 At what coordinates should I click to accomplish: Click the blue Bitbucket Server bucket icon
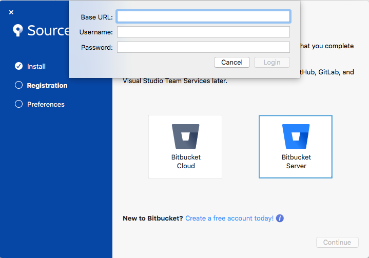tap(296, 136)
